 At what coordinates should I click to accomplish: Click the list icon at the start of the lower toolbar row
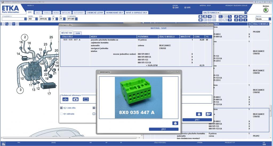pos(200,20)
